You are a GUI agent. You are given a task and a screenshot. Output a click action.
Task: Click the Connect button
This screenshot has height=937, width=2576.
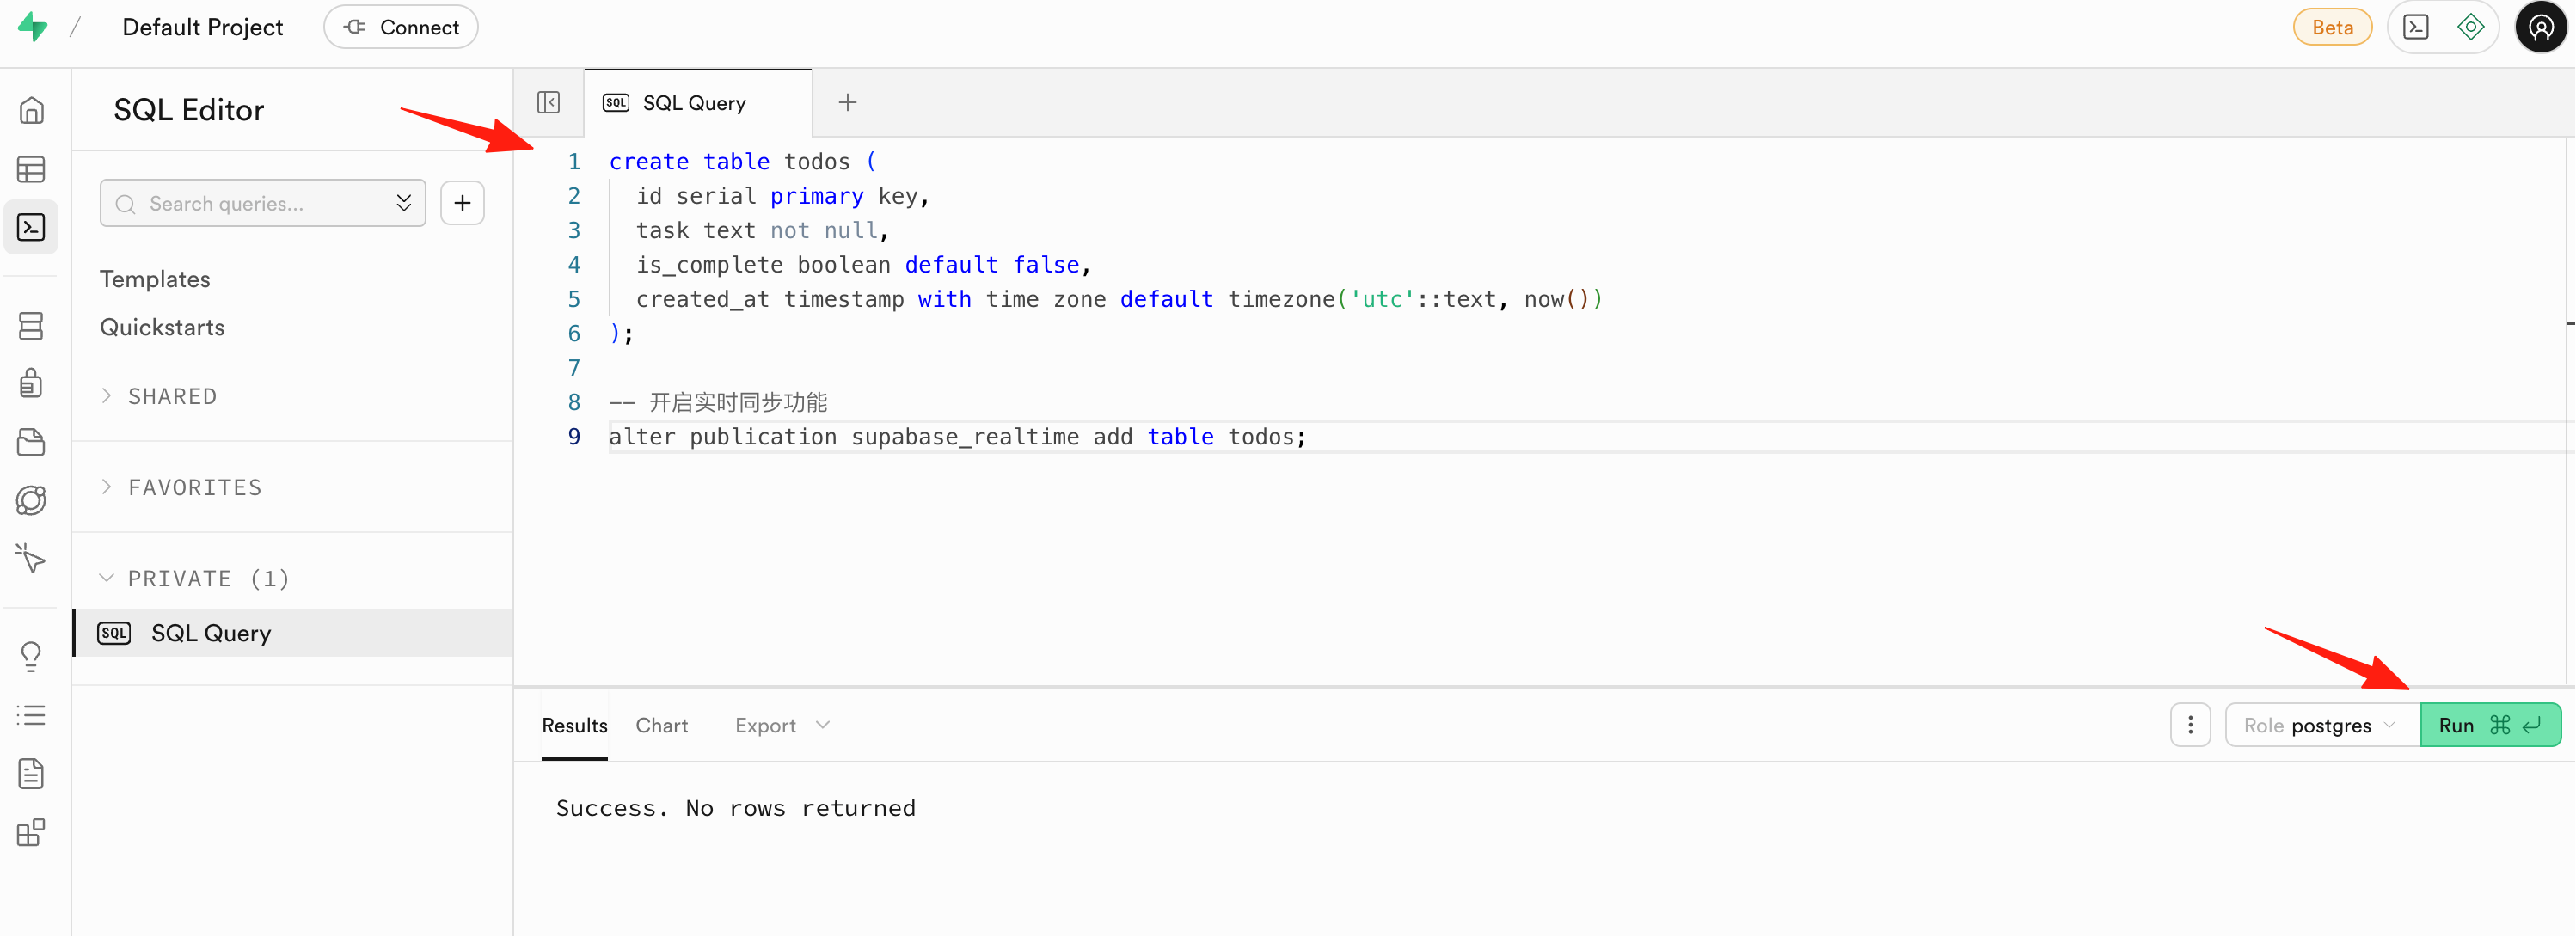pos(401,27)
